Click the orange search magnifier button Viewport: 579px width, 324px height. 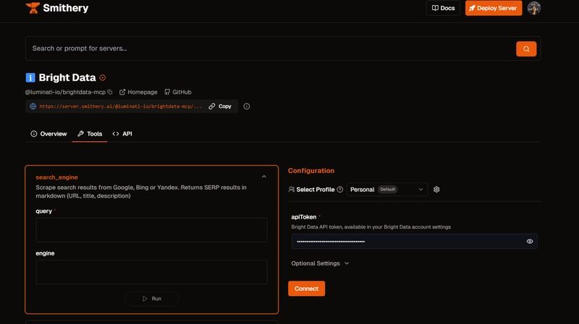click(x=526, y=48)
